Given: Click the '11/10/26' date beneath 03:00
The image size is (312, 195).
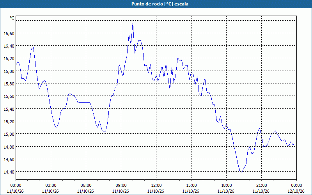Looking at the screenshot, I should (50, 191).
